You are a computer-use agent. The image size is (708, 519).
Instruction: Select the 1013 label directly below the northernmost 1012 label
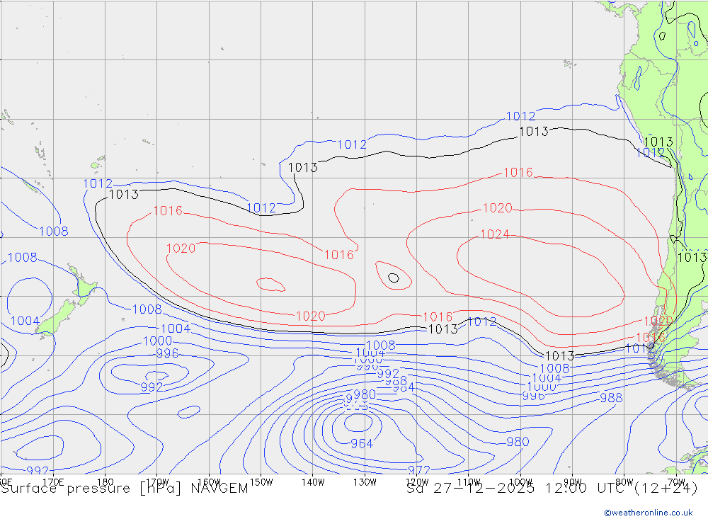click(x=534, y=132)
